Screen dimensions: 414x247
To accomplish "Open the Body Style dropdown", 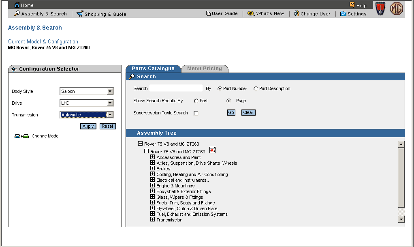I will (110, 91).
